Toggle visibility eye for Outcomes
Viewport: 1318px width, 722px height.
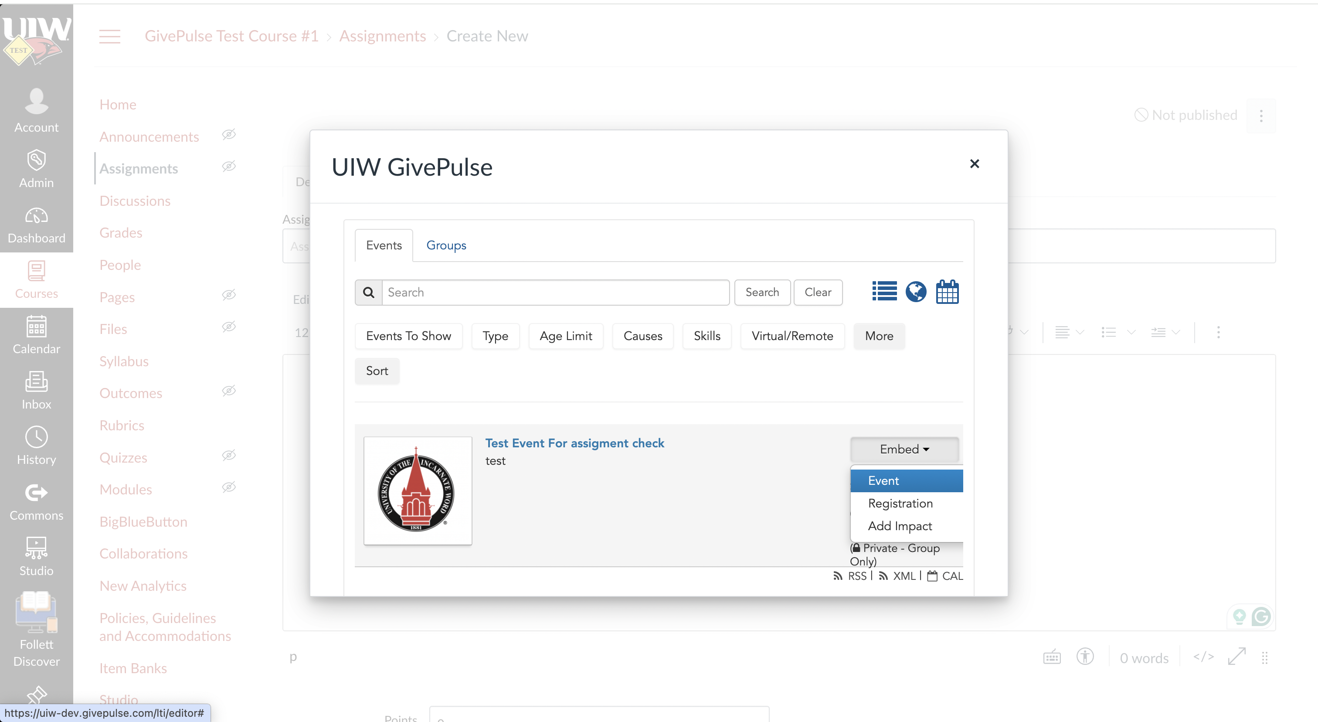(x=229, y=391)
